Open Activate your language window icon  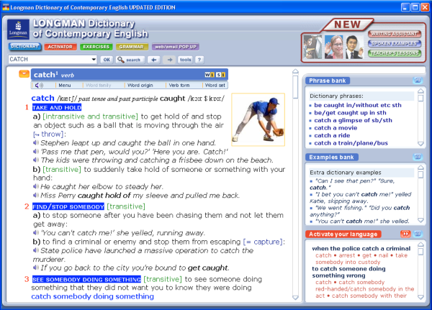tap(418, 234)
